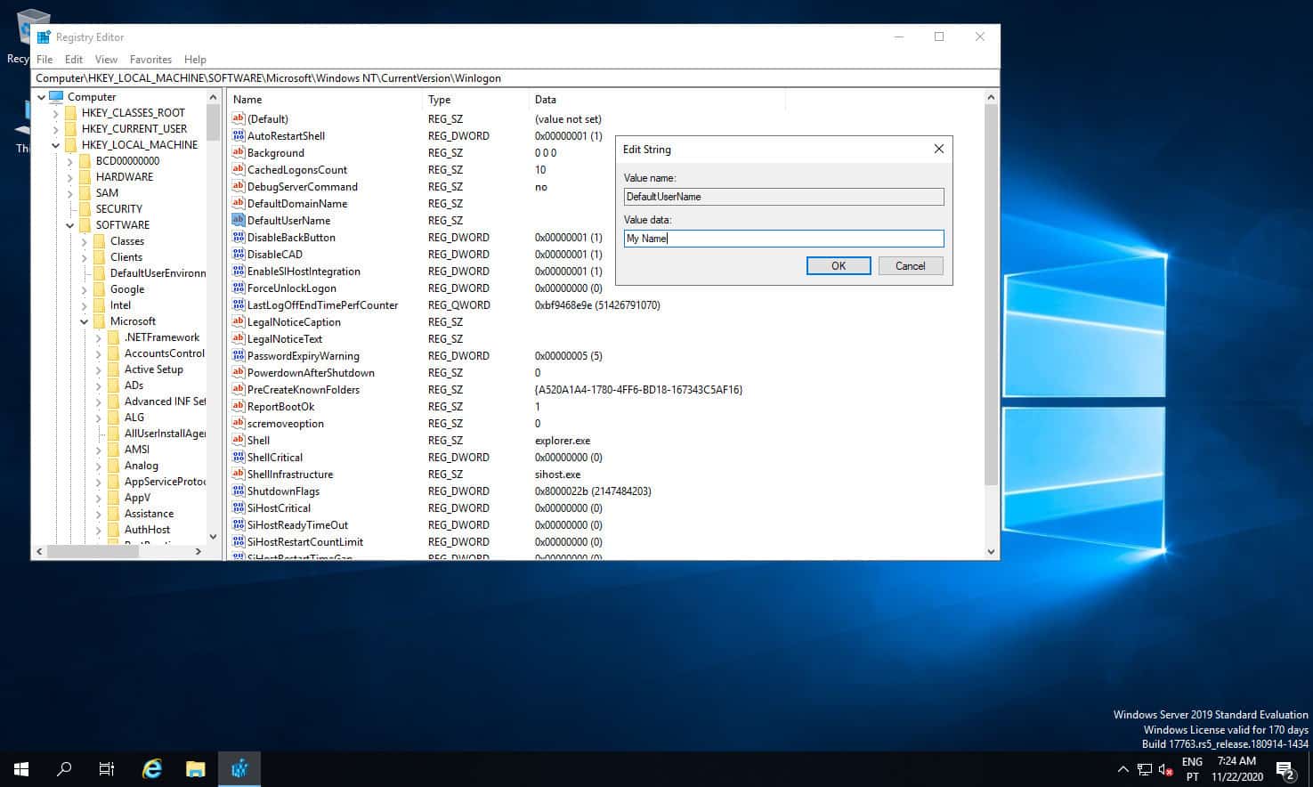The image size is (1313, 787).
Task: Click the ab icon beside DefaultUserName
Action: pyautogui.click(x=238, y=220)
